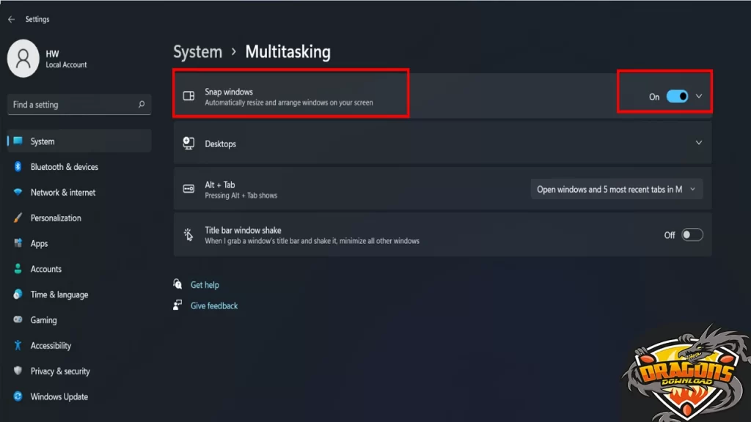Open the Alt + Tab behavior dropdown
This screenshot has width=751, height=422.
click(616, 188)
